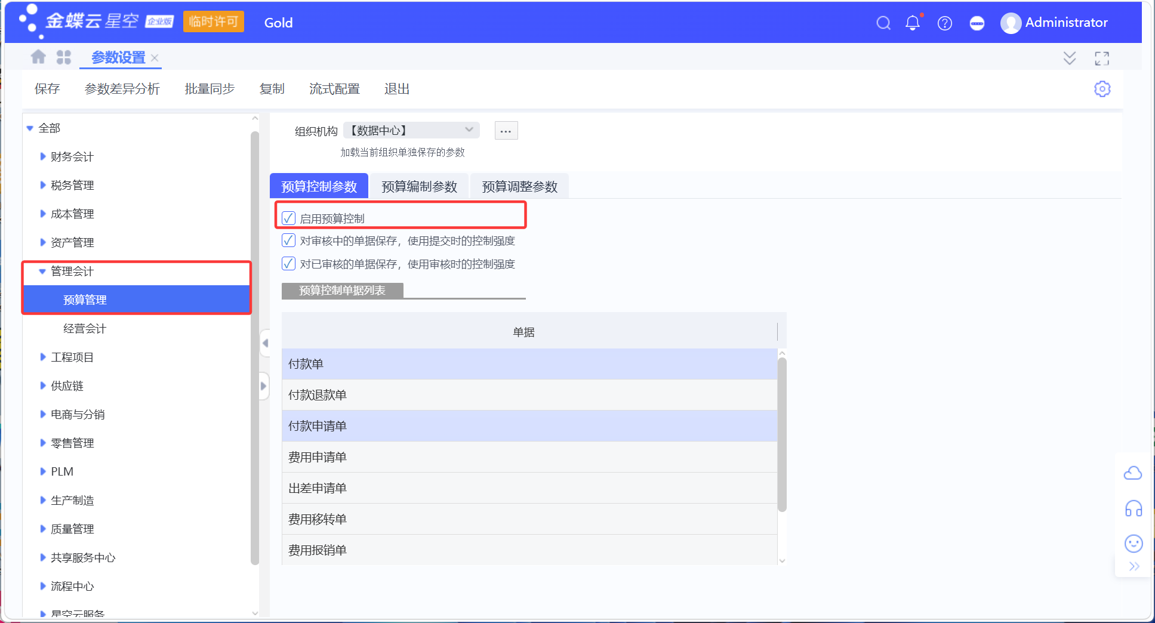
Task: Open the headset support icon
Action: point(1133,508)
